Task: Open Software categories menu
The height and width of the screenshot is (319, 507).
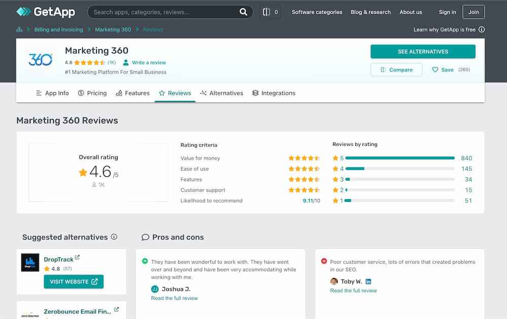Action: coord(317,12)
